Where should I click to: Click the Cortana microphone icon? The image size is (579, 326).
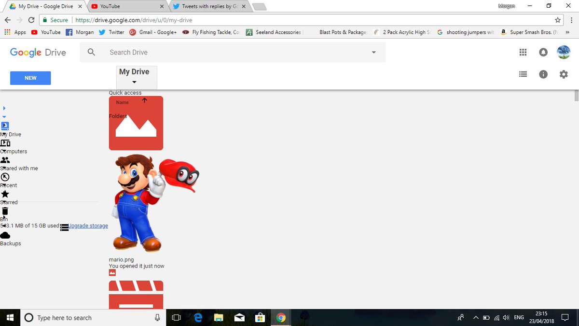pos(157,318)
